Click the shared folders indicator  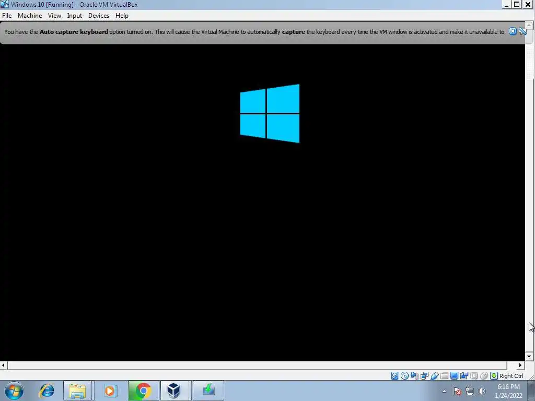coord(444,376)
